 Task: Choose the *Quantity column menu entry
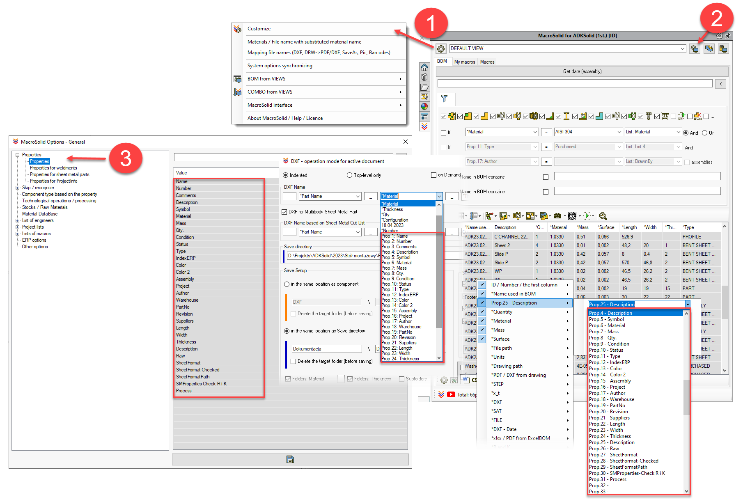coord(525,312)
